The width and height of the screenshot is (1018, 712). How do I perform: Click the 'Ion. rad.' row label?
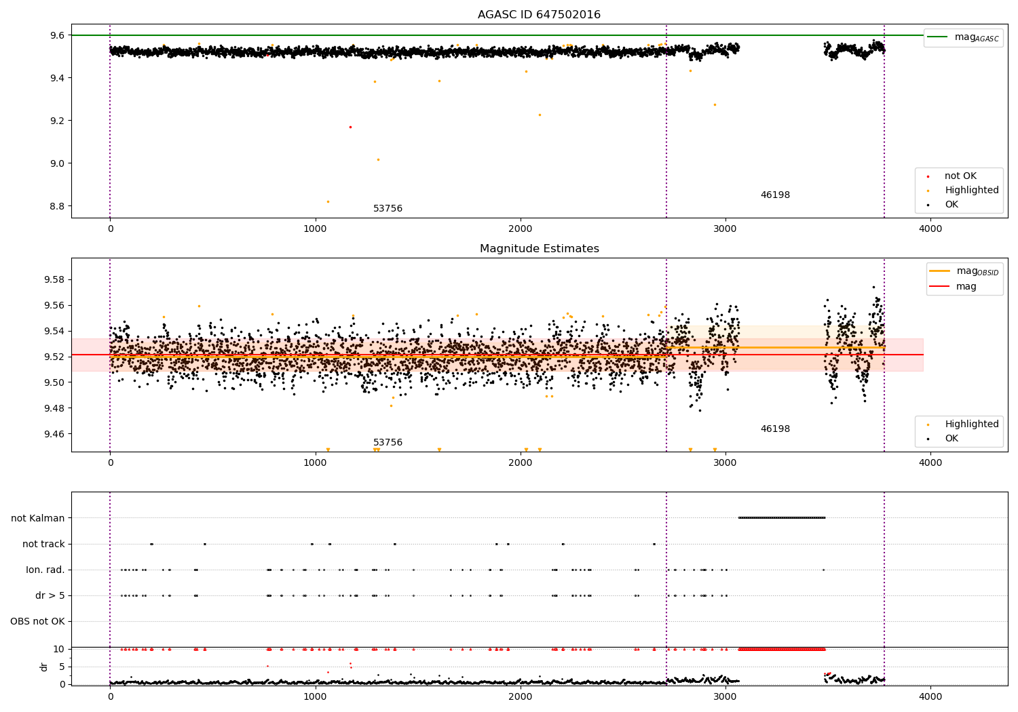point(45,570)
